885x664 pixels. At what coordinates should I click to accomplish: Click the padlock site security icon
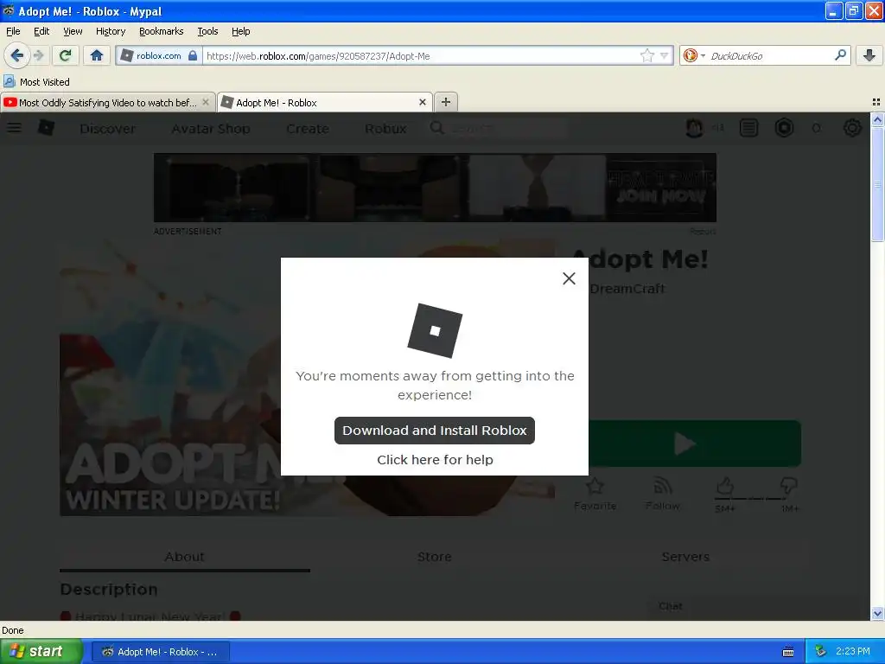[193, 55]
